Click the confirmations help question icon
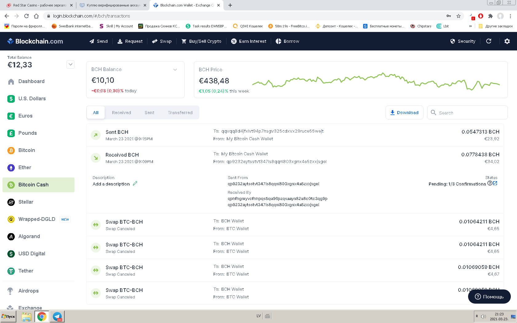Viewport: 517px width, 323px height. click(x=490, y=183)
